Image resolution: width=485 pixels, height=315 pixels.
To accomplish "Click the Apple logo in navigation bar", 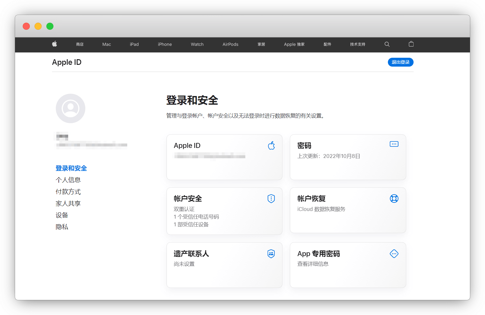I will [x=54, y=44].
